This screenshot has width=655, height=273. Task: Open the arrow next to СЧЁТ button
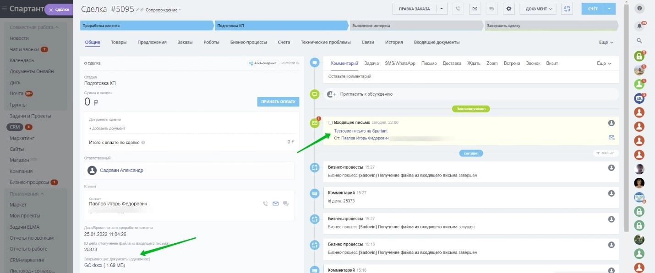click(x=611, y=9)
